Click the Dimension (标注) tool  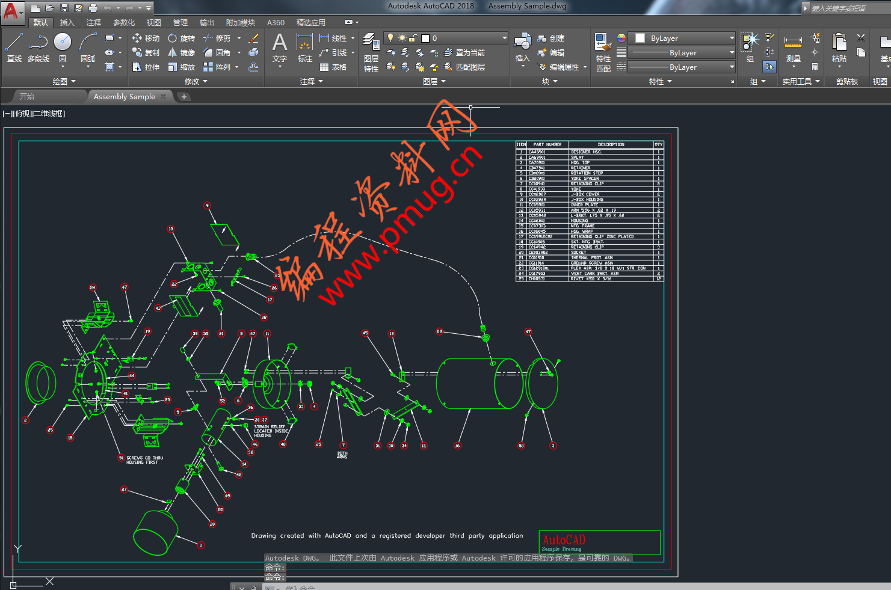point(305,48)
